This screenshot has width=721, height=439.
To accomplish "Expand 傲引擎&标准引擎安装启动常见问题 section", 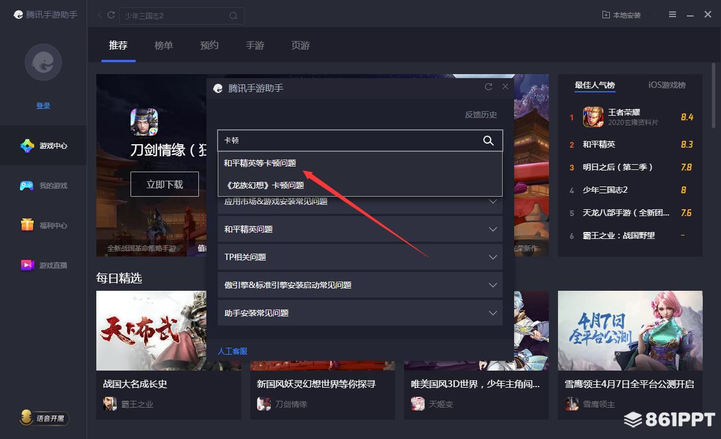I will pyautogui.click(x=360, y=285).
